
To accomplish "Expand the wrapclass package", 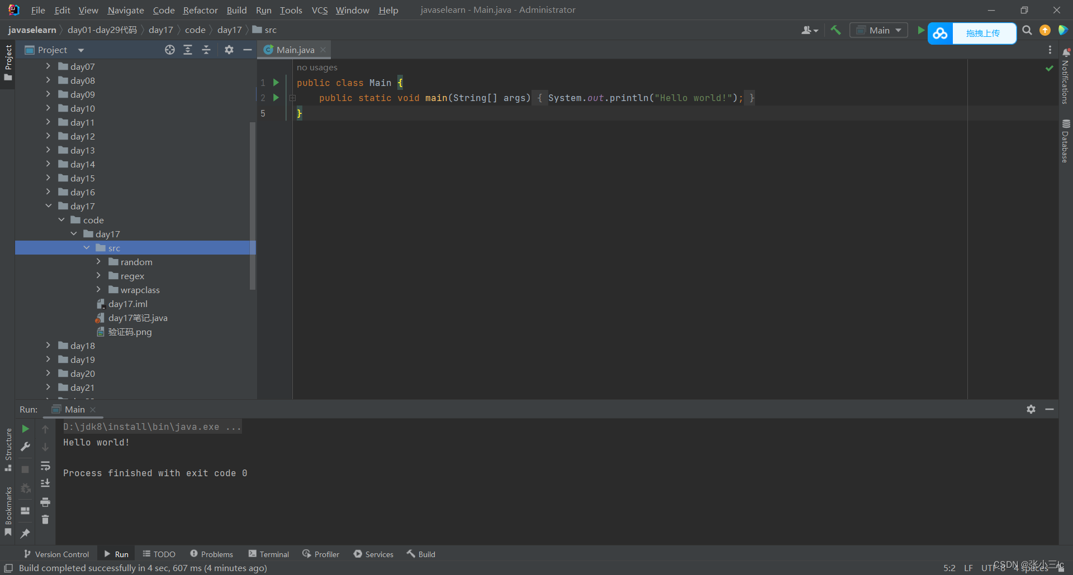I will coord(98,289).
